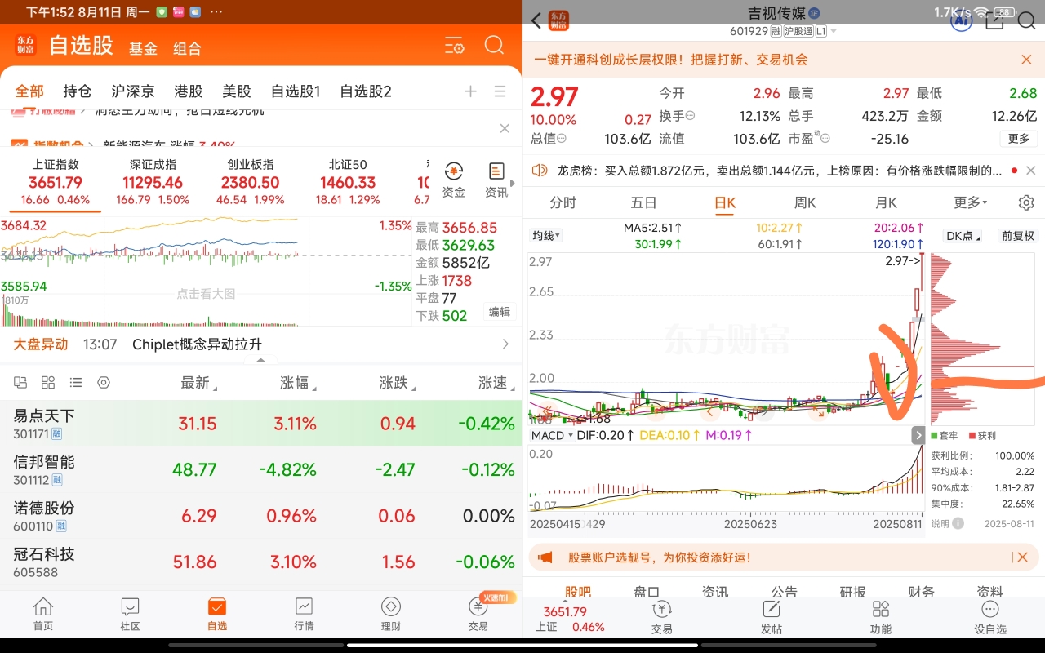The image size is (1045, 653).
Task: Open the 信邦智能 stock row
Action: tap(261, 469)
